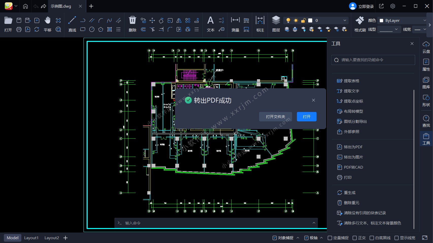Toggle the 对象捕捉 checkbox
433x243 pixels.
275,238
